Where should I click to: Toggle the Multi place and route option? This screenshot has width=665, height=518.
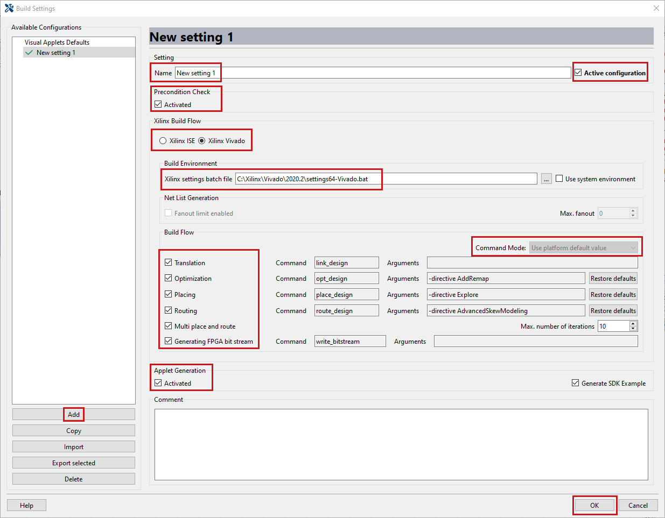[x=169, y=325]
